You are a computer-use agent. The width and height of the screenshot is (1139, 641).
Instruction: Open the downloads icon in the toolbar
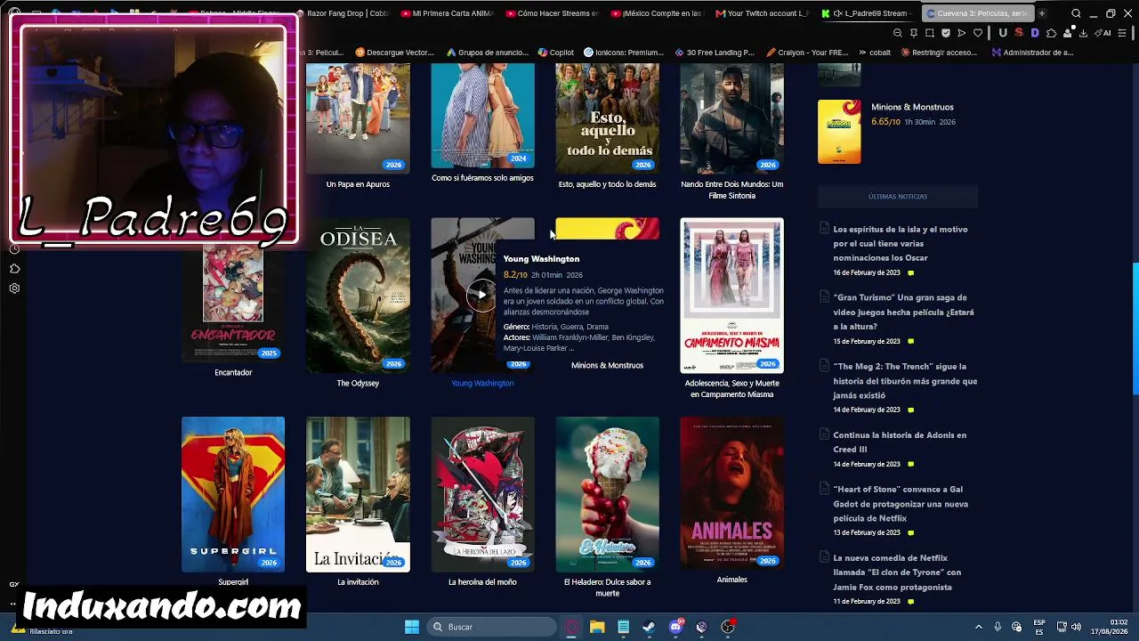[x=1084, y=33]
